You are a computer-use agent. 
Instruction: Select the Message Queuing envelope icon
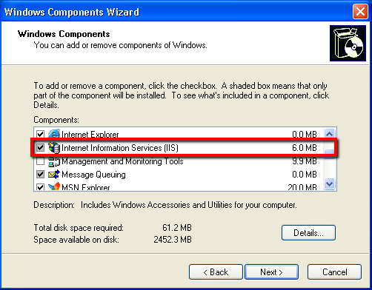pos(54,175)
